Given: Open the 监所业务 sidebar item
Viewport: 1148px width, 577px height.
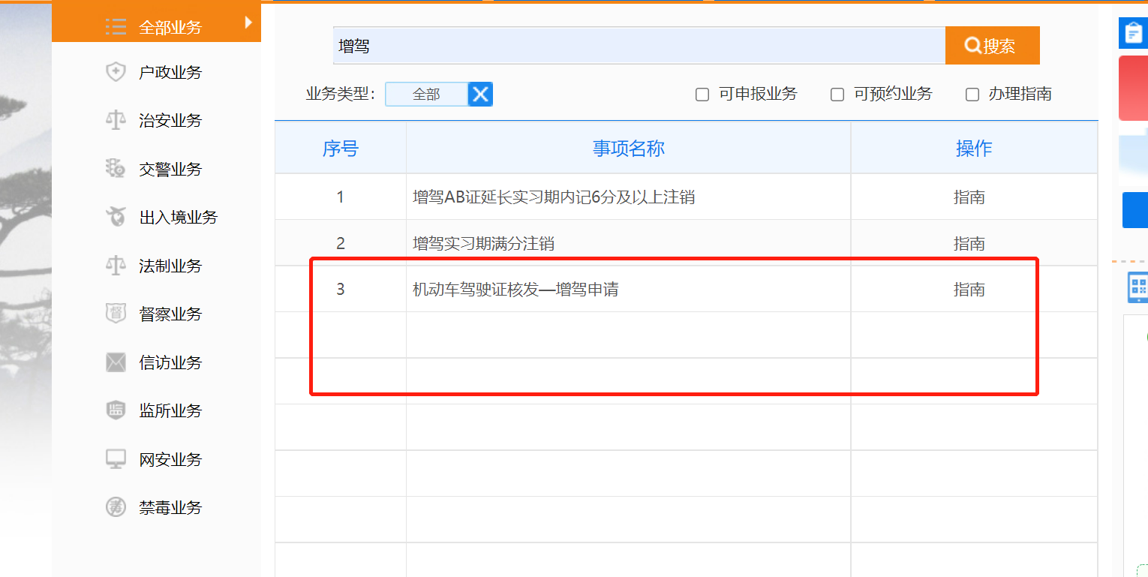Looking at the screenshot, I should point(170,410).
